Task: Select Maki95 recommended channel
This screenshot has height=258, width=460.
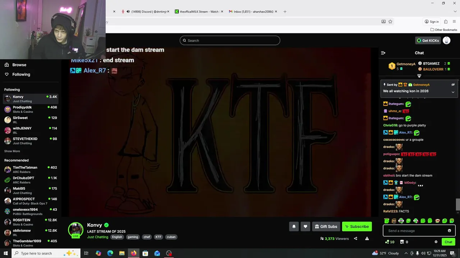Action: click(31, 191)
